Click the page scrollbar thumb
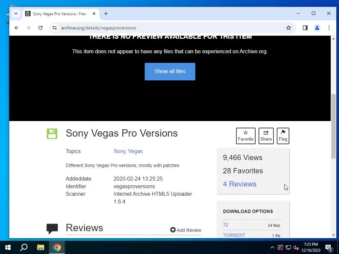 point(333,127)
